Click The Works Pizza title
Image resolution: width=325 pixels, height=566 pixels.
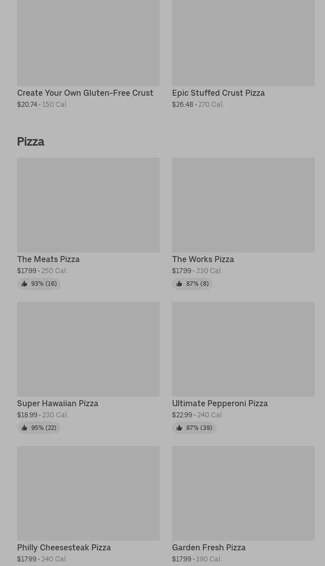[x=203, y=259]
